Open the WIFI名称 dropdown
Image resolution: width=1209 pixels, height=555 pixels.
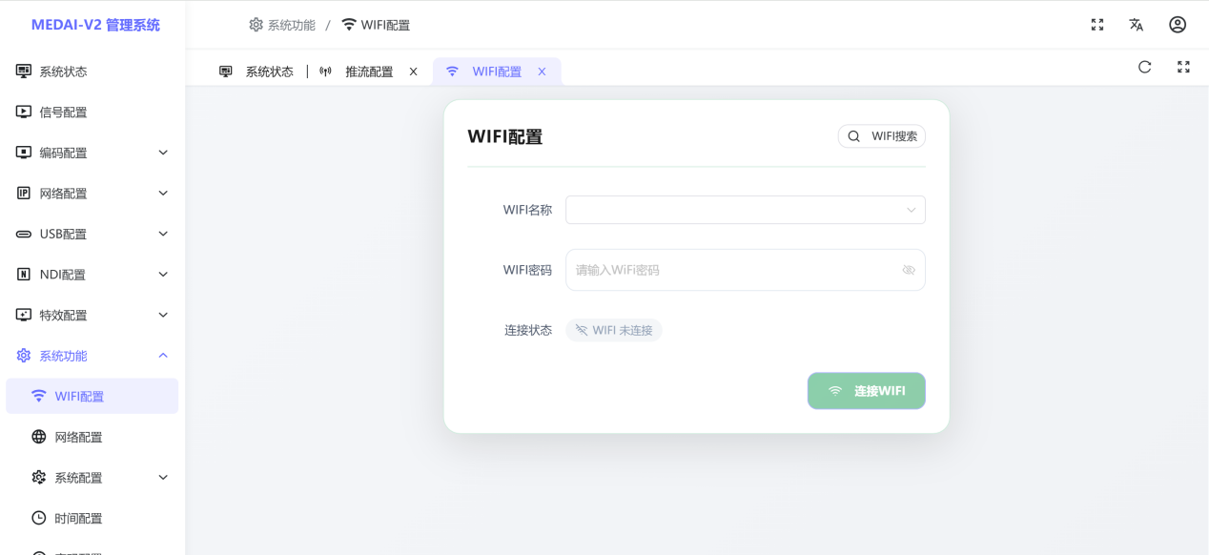[745, 210]
